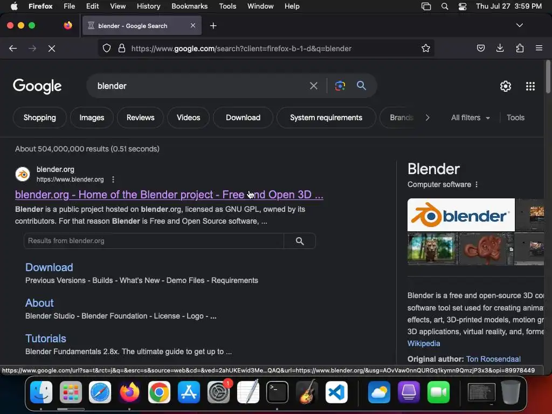Click the blender.org favicon in result
552x414 pixels.
pos(23,174)
